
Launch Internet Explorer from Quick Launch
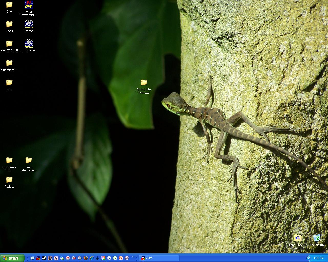pos(91,258)
